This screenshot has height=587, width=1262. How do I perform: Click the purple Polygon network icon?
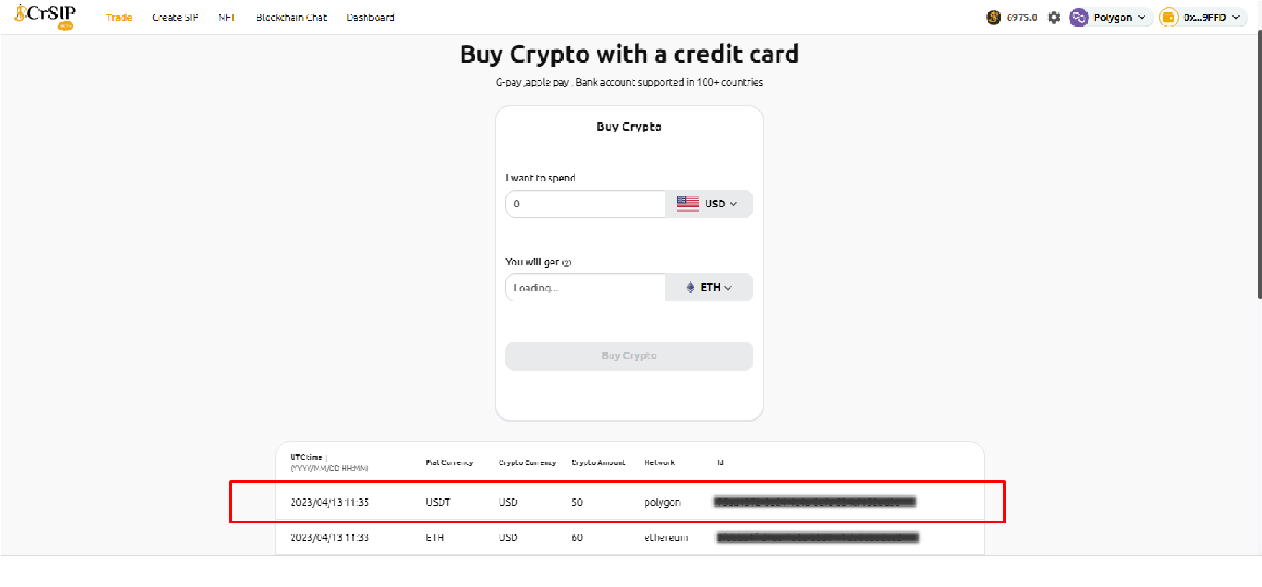1079,17
